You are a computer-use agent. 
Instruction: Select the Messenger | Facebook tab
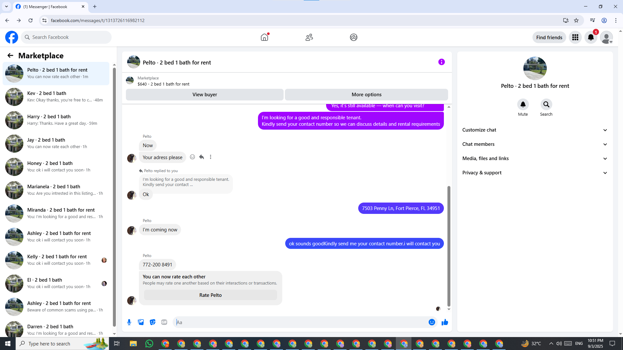coord(50,6)
